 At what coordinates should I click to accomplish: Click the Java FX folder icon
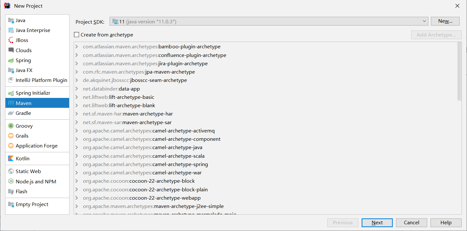(x=11, y=70)
